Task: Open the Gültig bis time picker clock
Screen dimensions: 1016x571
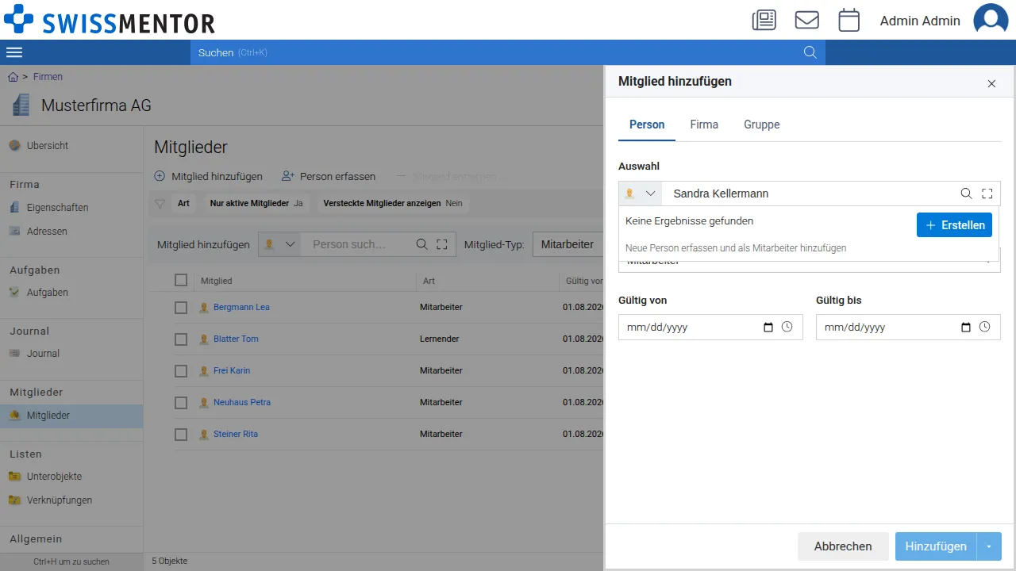Action: [x=985, y=327]
